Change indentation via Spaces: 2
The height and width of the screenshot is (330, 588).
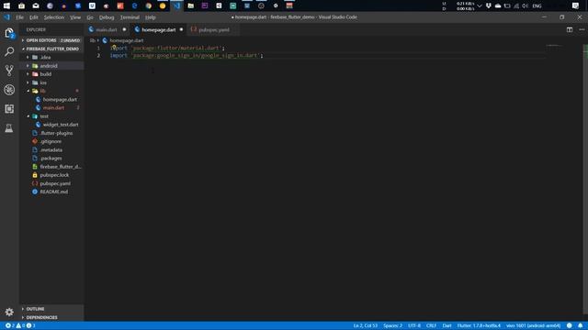point(392,325)
